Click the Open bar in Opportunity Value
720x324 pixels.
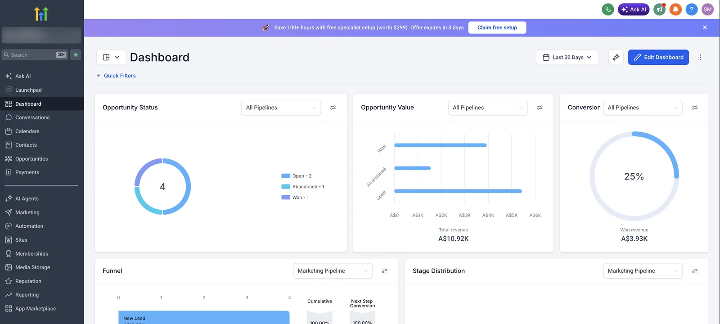(458, 191)
